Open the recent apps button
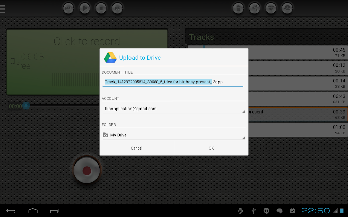348x217 pixels. point(55,211)
